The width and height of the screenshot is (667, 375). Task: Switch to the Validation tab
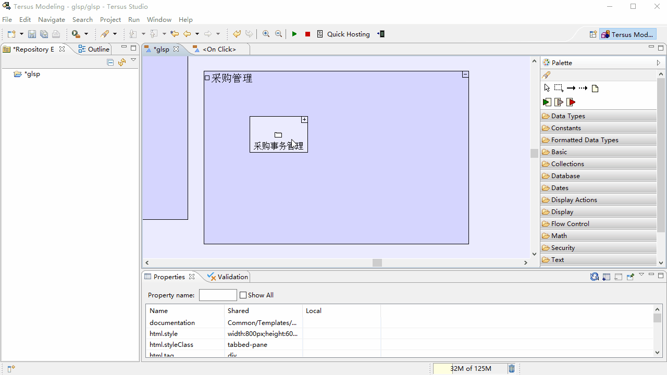pyautogui.click(x=228, y=277)
